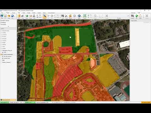Click the blue globe icon in toolbar

point(79,16)
